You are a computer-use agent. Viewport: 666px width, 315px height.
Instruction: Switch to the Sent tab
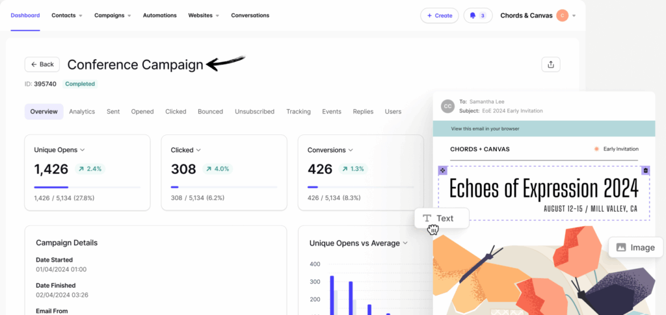click(x=113, y=112)
